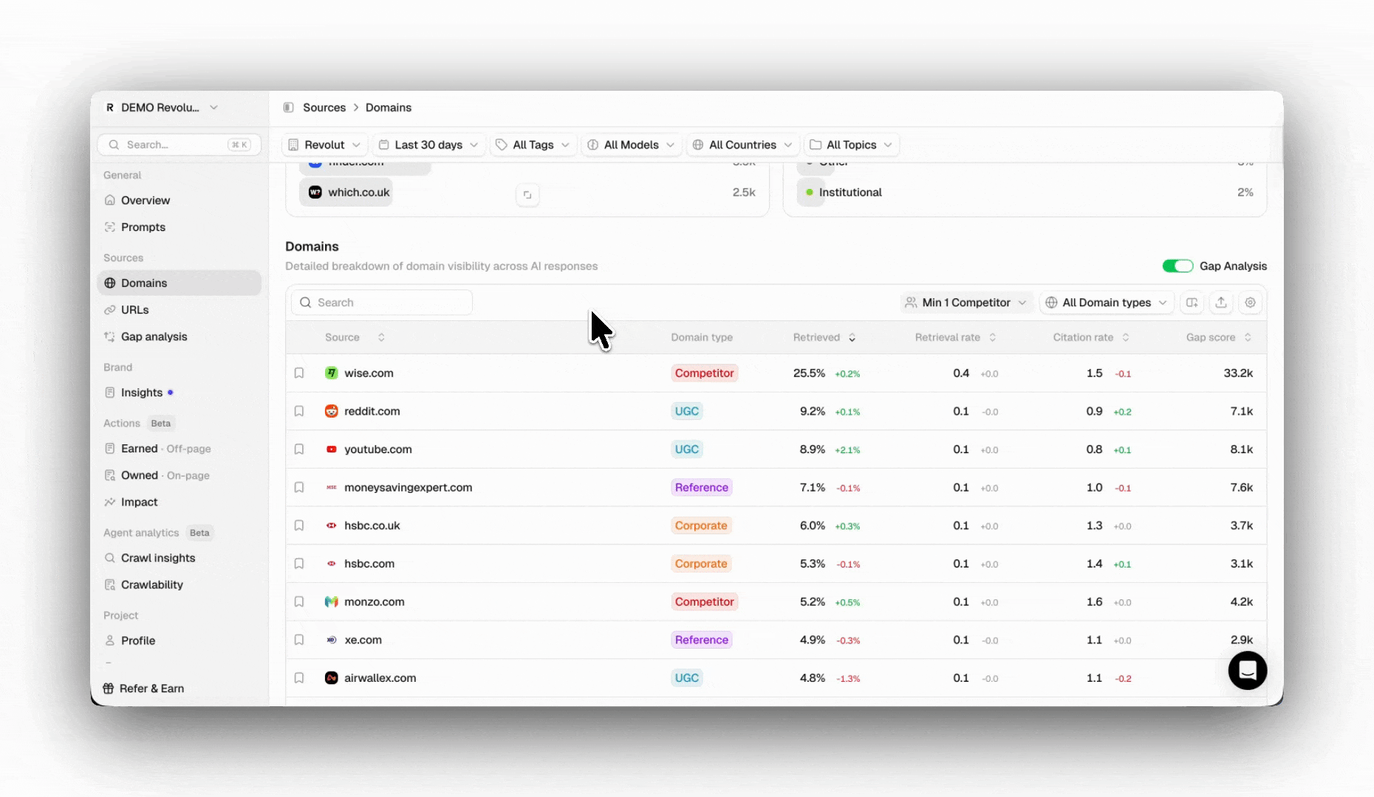Click the moneysavingexpert.com favicon
The width and height of the screenshot is (1374, 797).
(332, 488)
